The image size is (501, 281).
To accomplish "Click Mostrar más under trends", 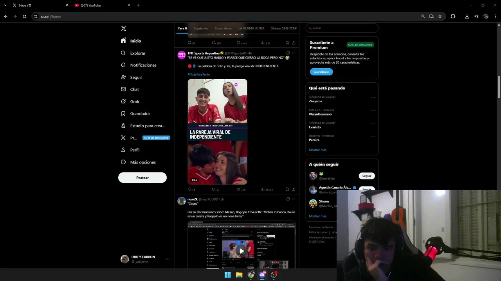I will [317, 150].
